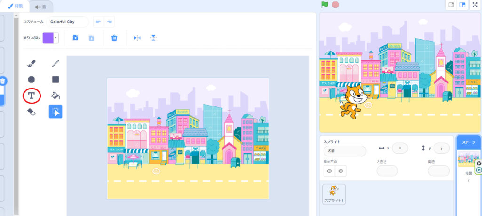Click the 大きさ size field
482x216 pixels.
coord(387,171)
